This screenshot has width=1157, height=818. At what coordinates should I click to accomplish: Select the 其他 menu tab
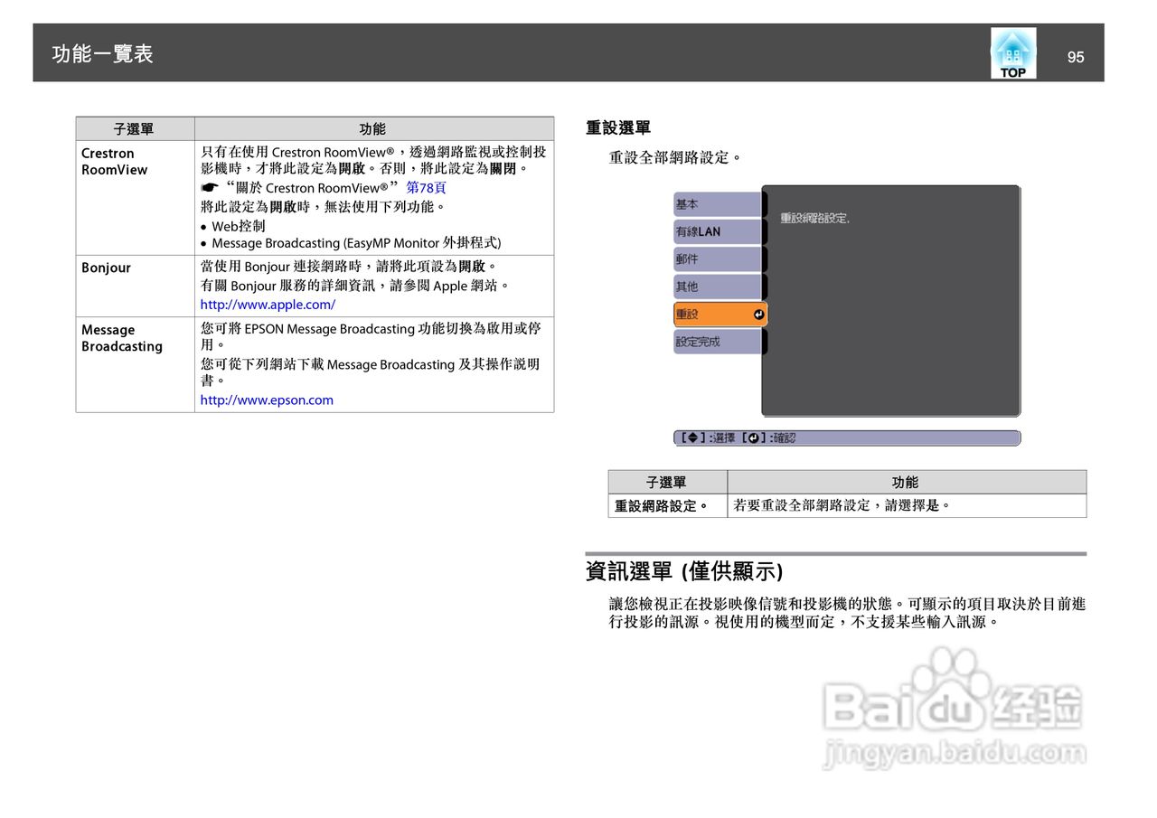click(719, 287)
